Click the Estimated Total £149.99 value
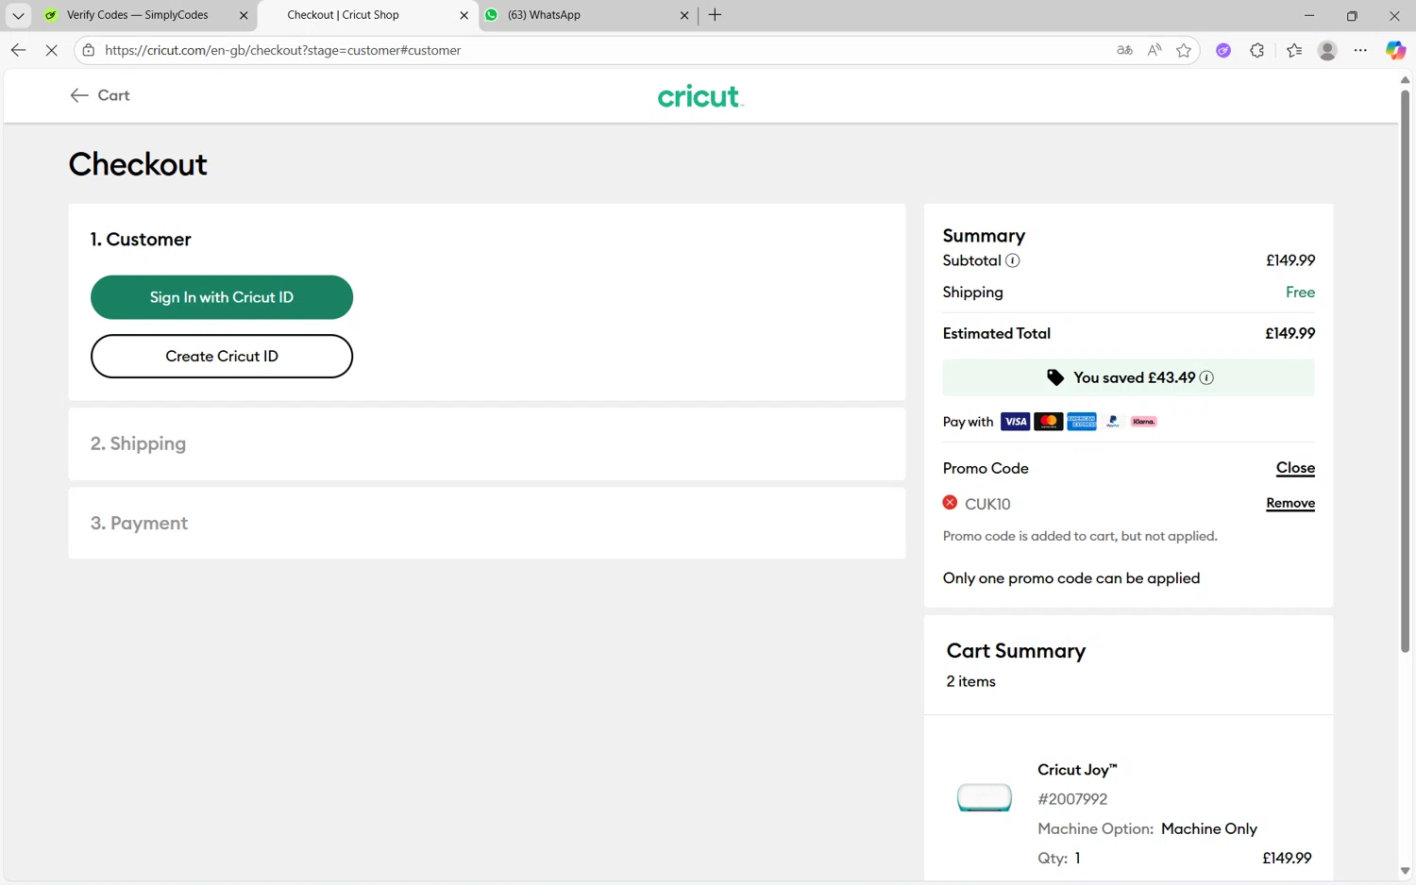The image size is (1416, 885). coord(1290,333)
